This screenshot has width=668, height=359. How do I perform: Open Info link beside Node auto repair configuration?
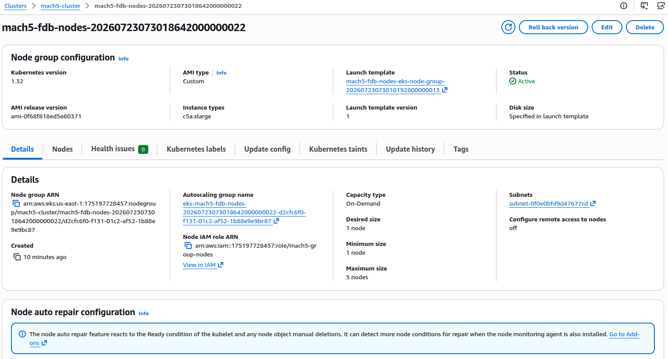tap(143, 313)
